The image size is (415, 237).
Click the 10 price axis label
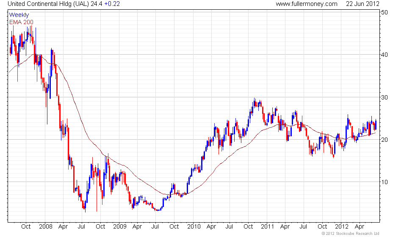point(385,182)
